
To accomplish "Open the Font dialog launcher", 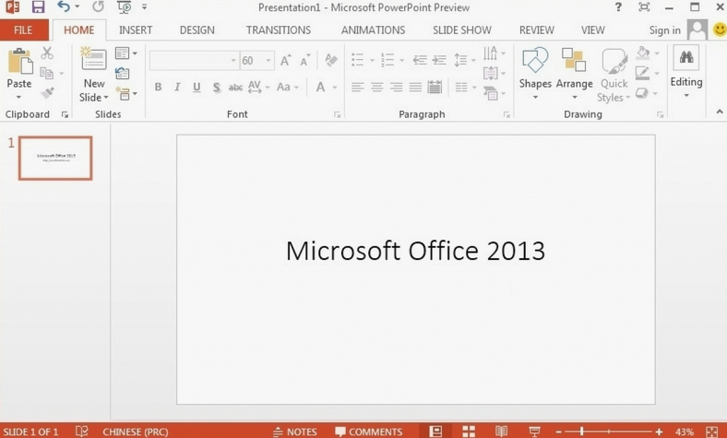I will point(337,114).
